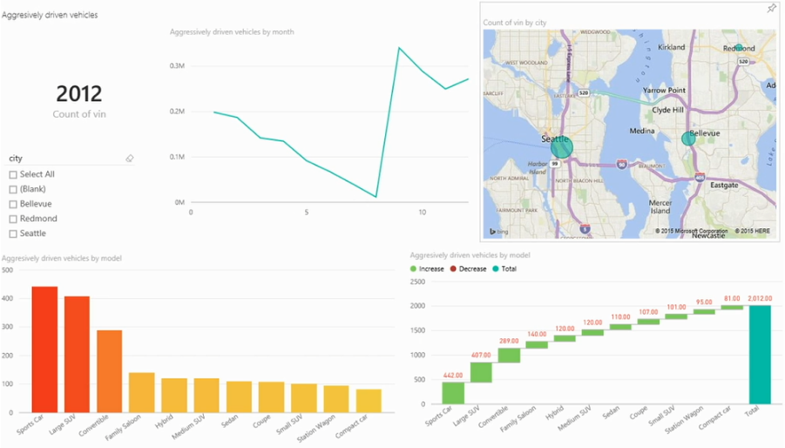Screen dimensions: 785x448
Task: Click the Redmond bubble on the map
Action: (739, 48)
